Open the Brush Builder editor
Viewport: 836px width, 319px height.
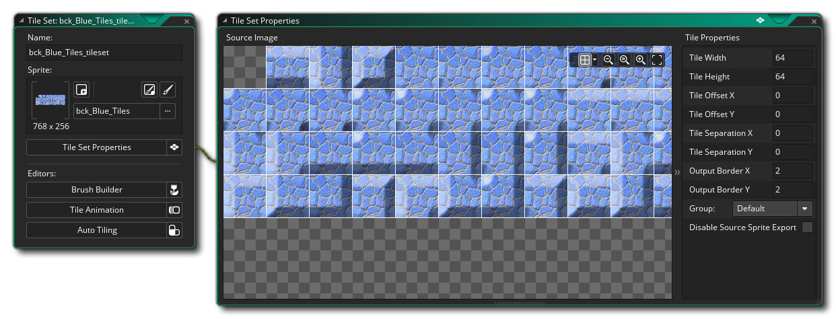click(x=96, y=190)
